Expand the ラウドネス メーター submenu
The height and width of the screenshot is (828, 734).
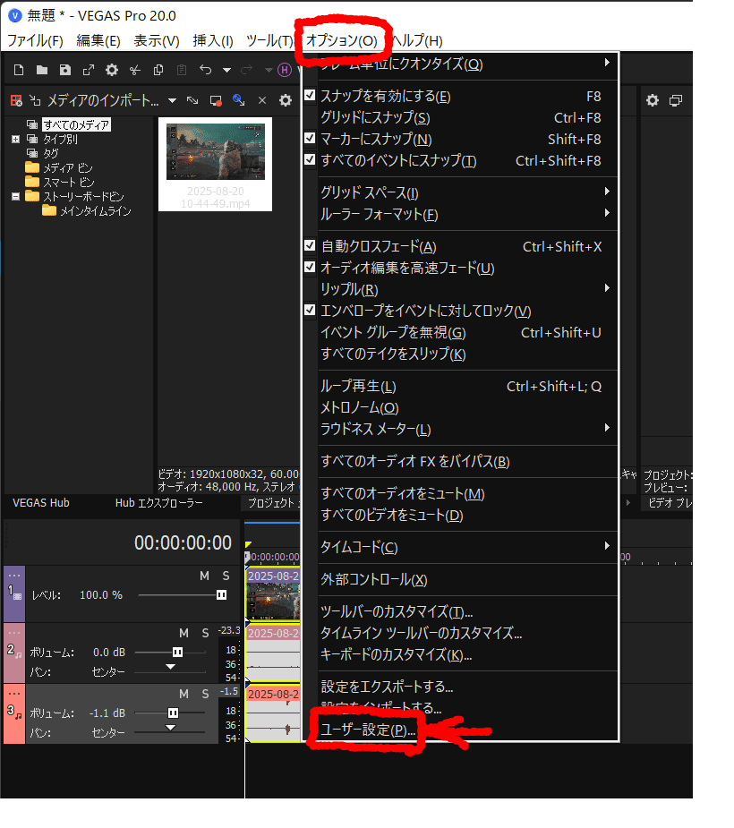460,430
